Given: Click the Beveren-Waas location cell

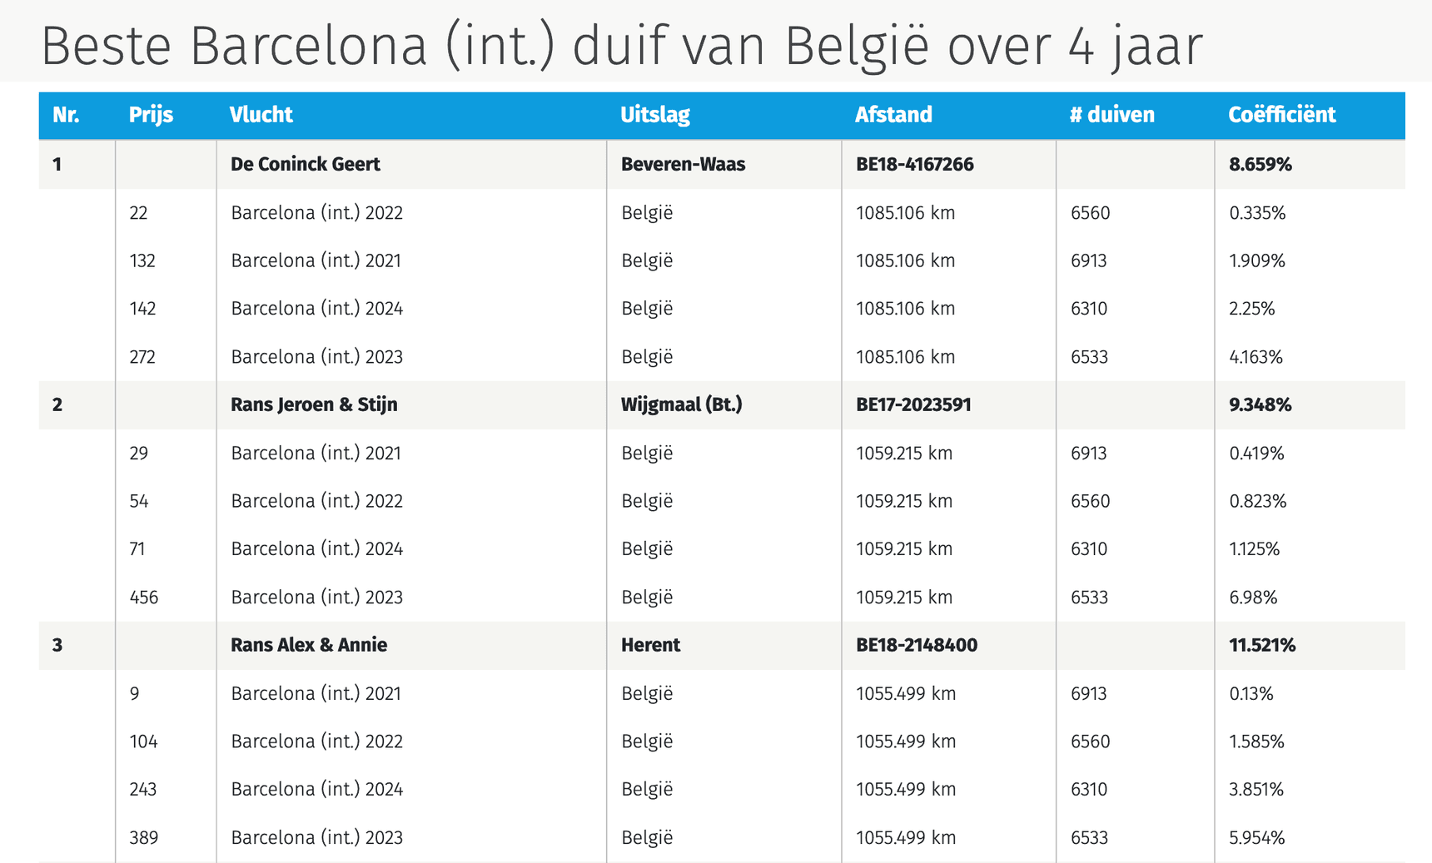Looking at the screenshot, I should (x=683, y=165).
